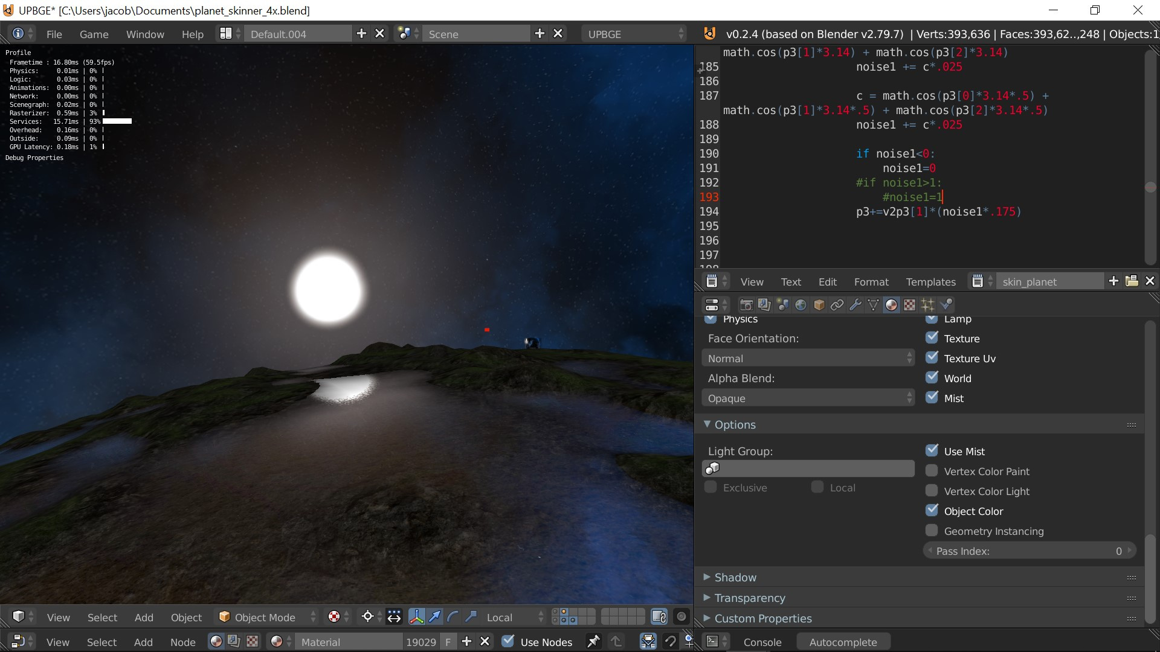Expand the Transparency panel
The height and width of the screenshot is (652, 1160).
(750, 598)
